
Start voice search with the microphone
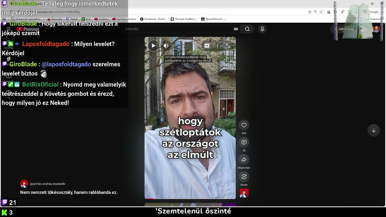pos(262,29)
